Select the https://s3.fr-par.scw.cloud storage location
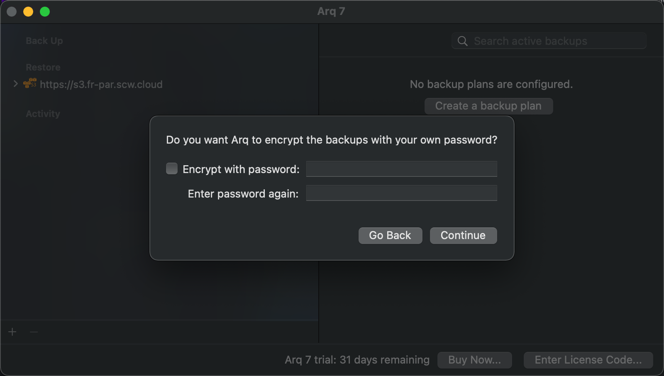 pyautogui.click(x=101, y=85)
